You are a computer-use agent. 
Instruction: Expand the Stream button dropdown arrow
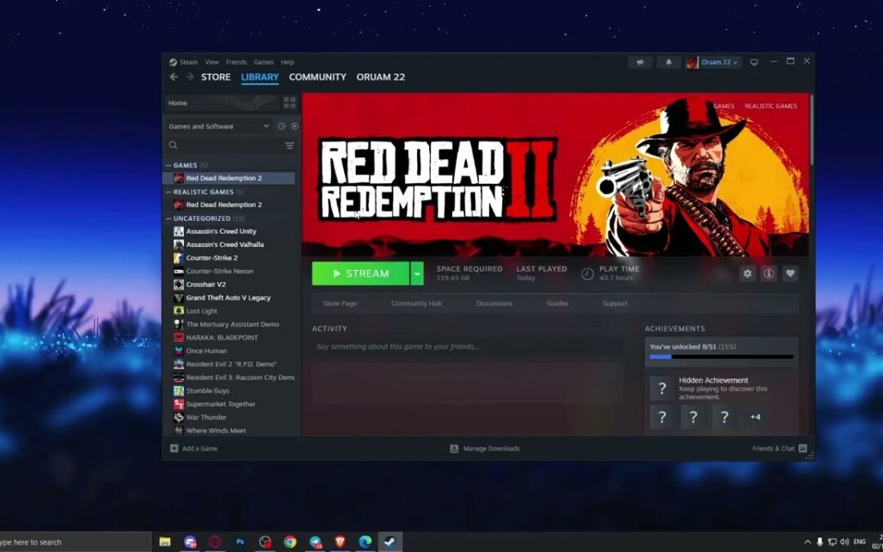pyautogui.click(x=417, y=273)
